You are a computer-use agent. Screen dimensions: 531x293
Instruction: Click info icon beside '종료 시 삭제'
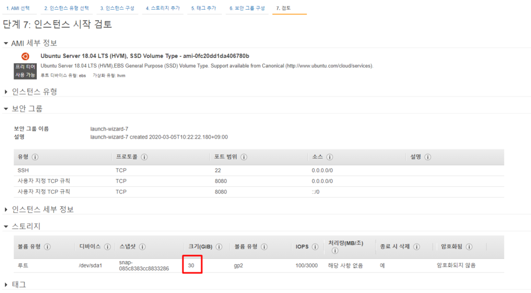click(x=417, y=247)
